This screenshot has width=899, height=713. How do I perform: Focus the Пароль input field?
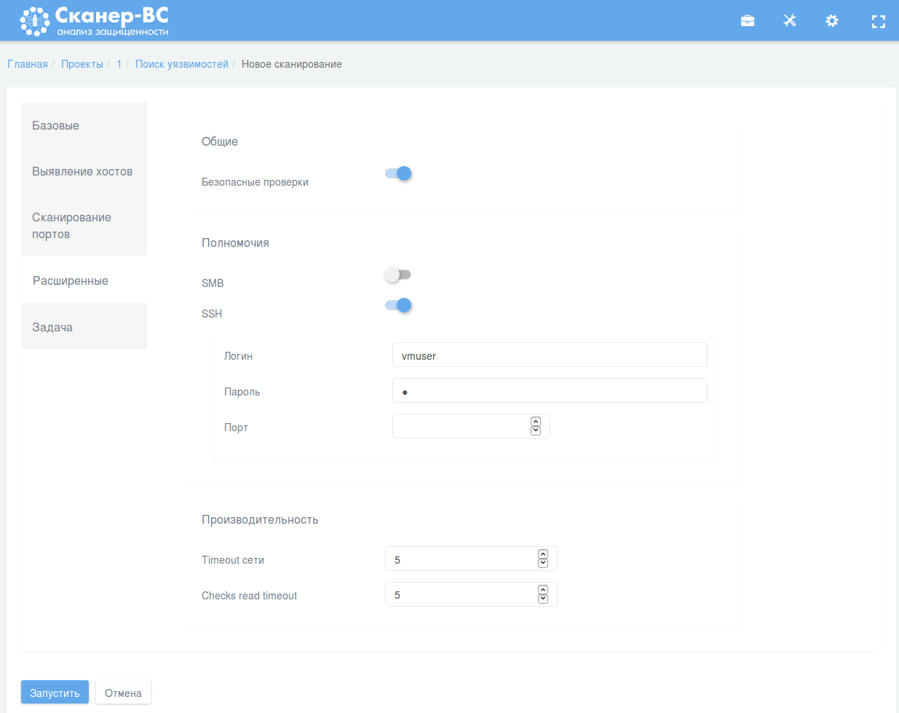(550, 390)
